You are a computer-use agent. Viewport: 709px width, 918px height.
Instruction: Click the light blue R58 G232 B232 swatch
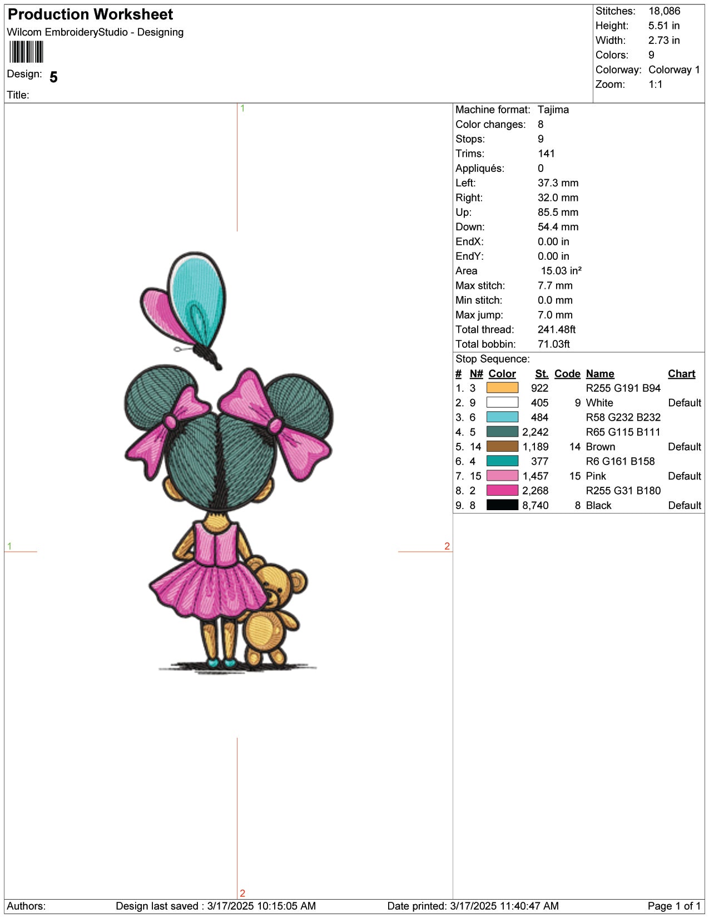click(502, 417)
